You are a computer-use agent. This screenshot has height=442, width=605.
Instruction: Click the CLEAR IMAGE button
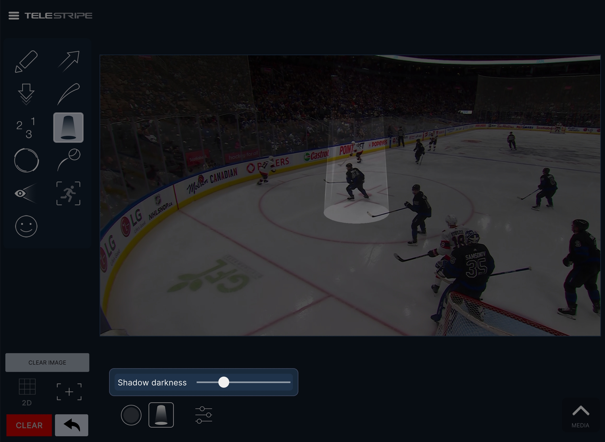47,362
